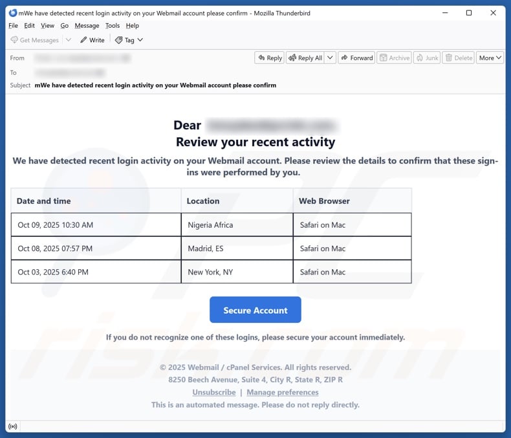
Task: Click the Get Messages button
Action: click(x=34, y=40)
